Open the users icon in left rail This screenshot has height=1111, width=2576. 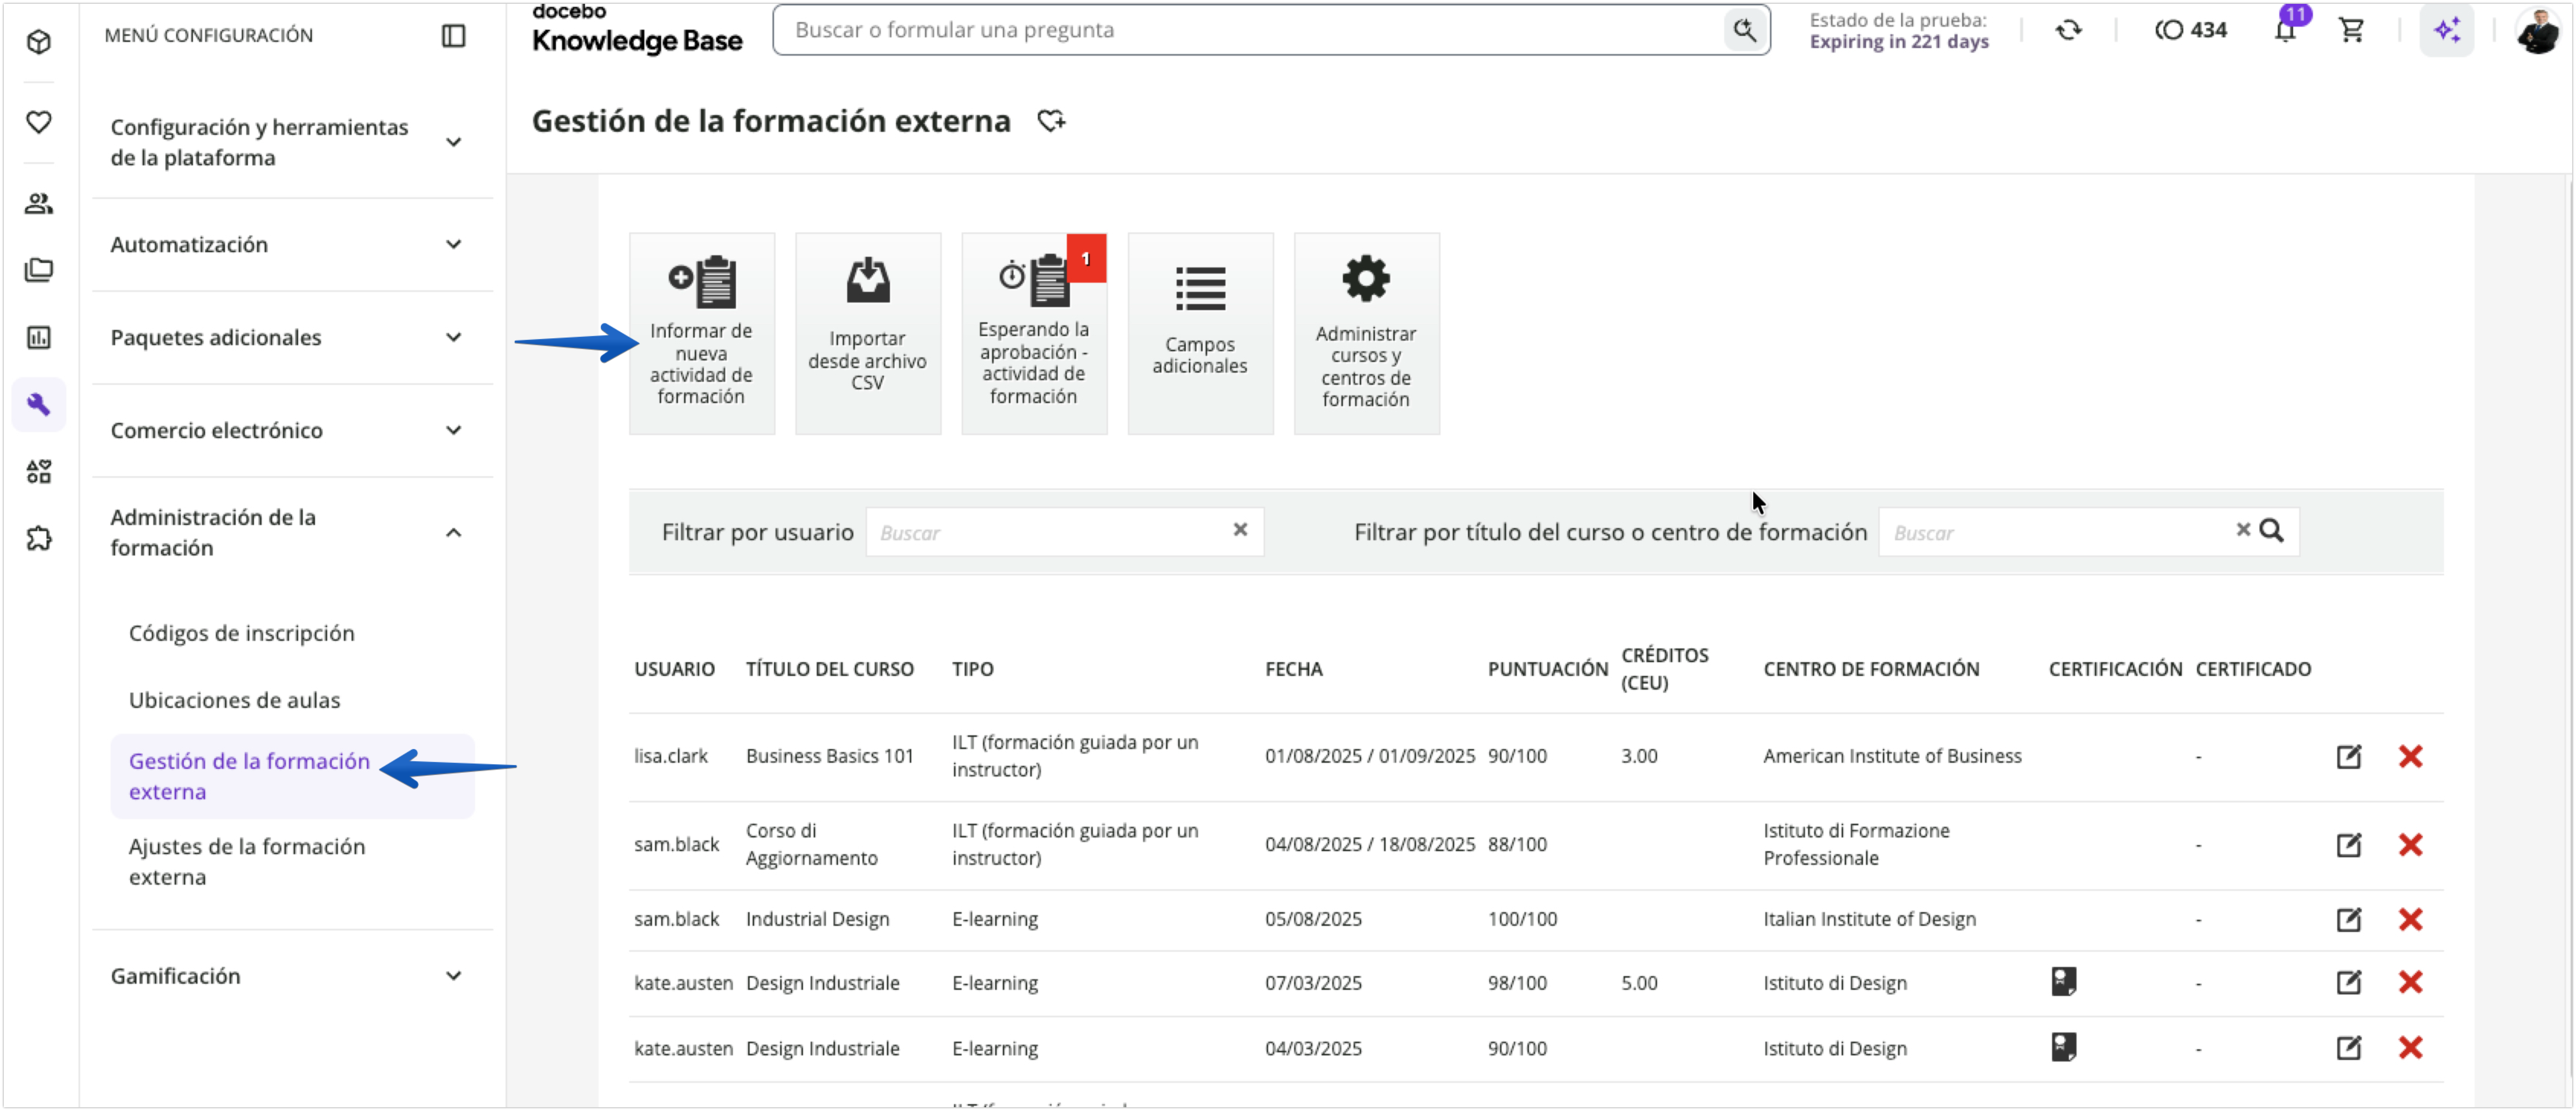39,204
